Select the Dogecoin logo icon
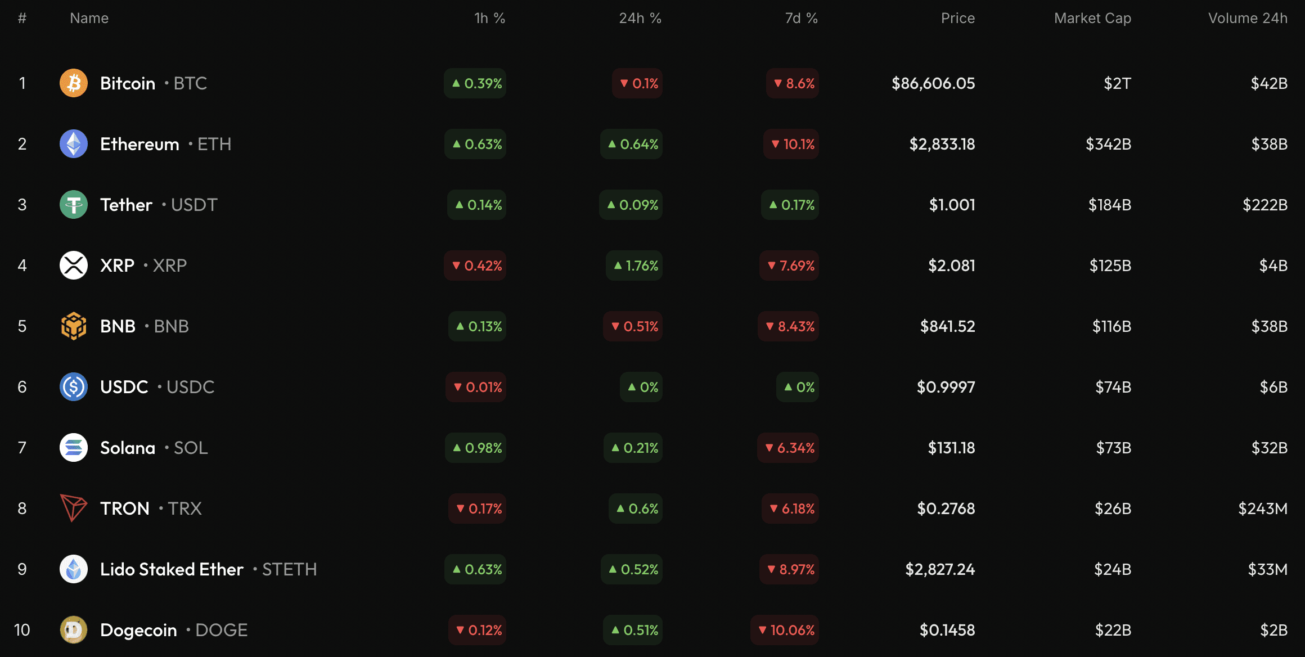1305x657 pixels. (x=73, y=630)
